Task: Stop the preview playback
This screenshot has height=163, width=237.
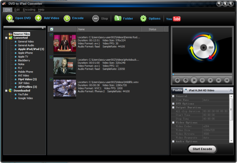Action: [x=211, y=80]
